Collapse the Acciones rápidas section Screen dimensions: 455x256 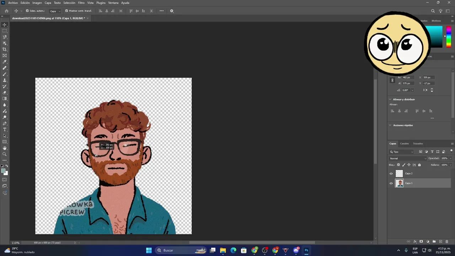pos(390,126)
